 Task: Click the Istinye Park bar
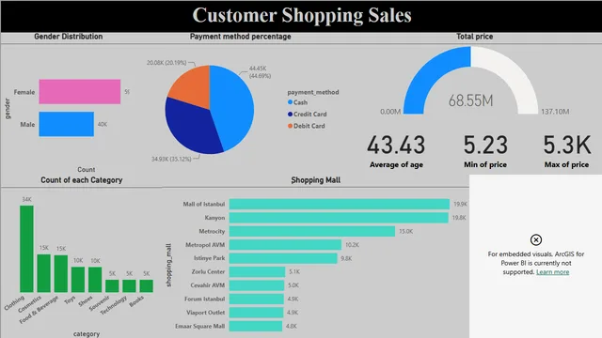[283, 258]
